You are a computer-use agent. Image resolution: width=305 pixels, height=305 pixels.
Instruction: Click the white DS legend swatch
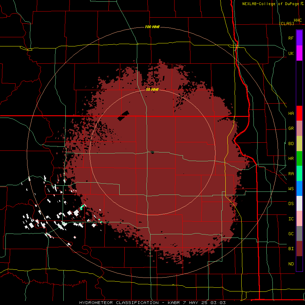click(x=299, y=203)
